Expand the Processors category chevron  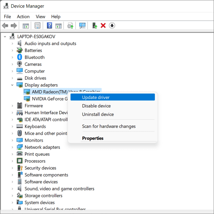[12, 161]
